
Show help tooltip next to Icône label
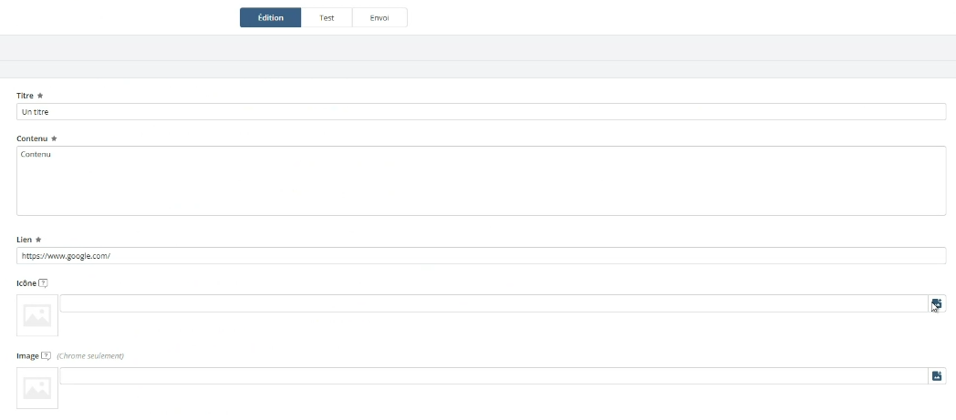click(x=43, y=283)
